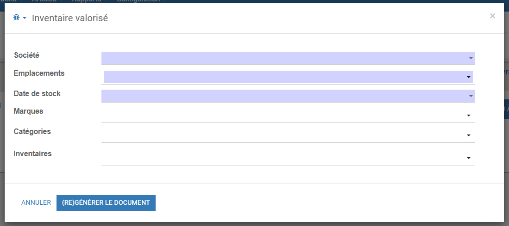Click the Emplacements label
This screenshot has width=509, height=226.
click(x=39, y=73)
